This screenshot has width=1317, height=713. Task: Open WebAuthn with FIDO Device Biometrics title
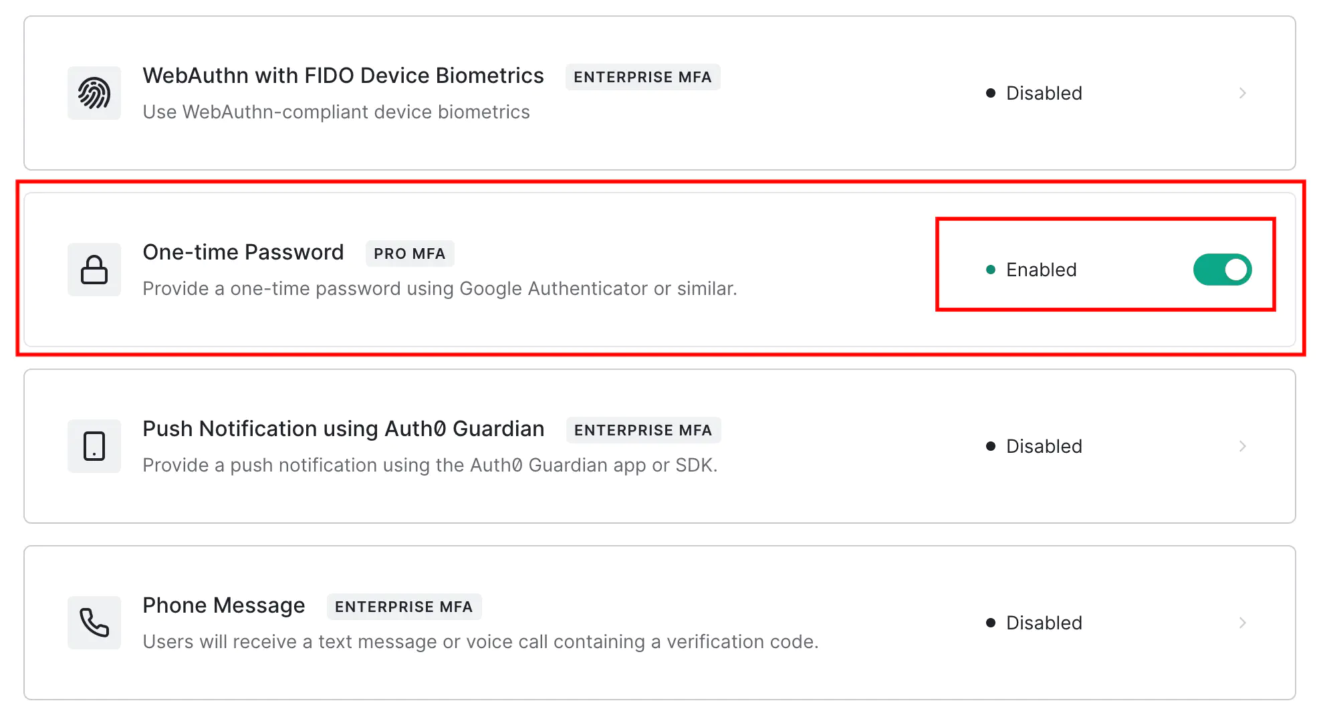(344, 76)
